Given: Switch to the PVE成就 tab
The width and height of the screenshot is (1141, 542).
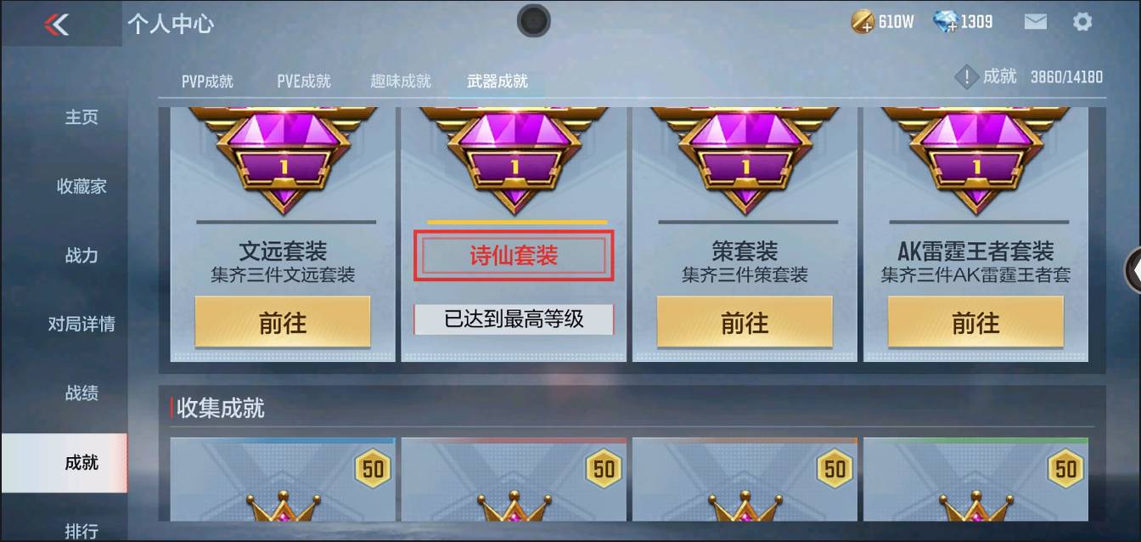Looking at the screenshot, I should tap(304, 82).
